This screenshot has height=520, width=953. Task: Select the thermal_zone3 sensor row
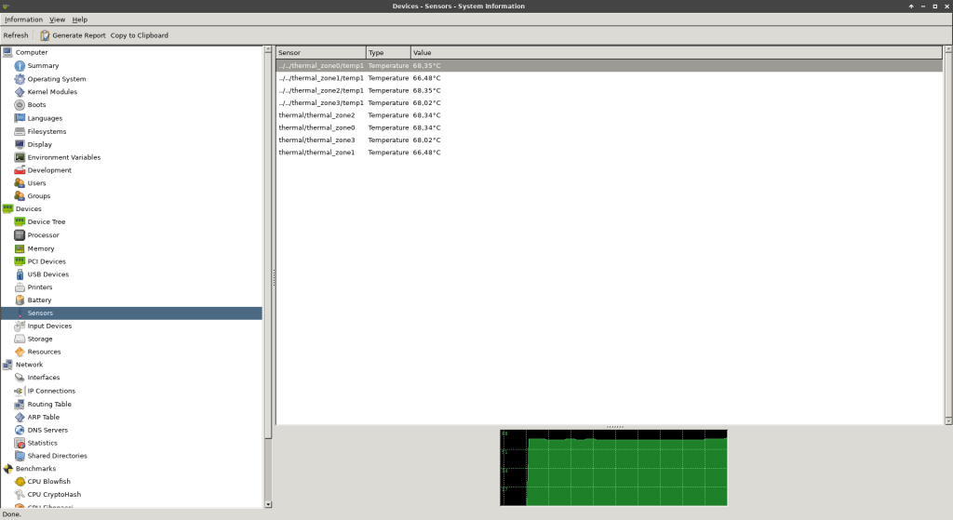[316, 140]
